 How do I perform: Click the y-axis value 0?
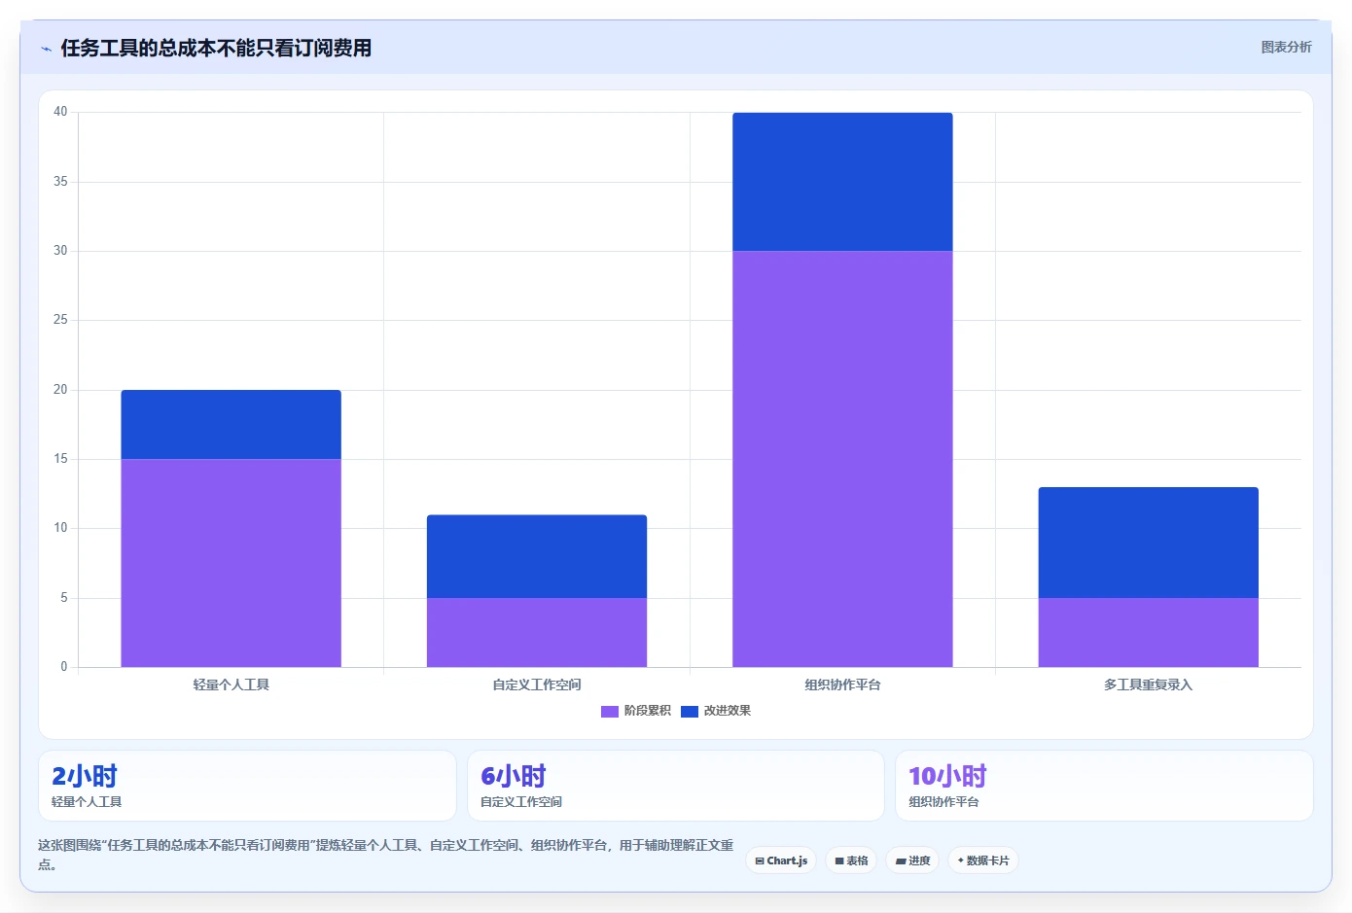click(x=64, y=667)
